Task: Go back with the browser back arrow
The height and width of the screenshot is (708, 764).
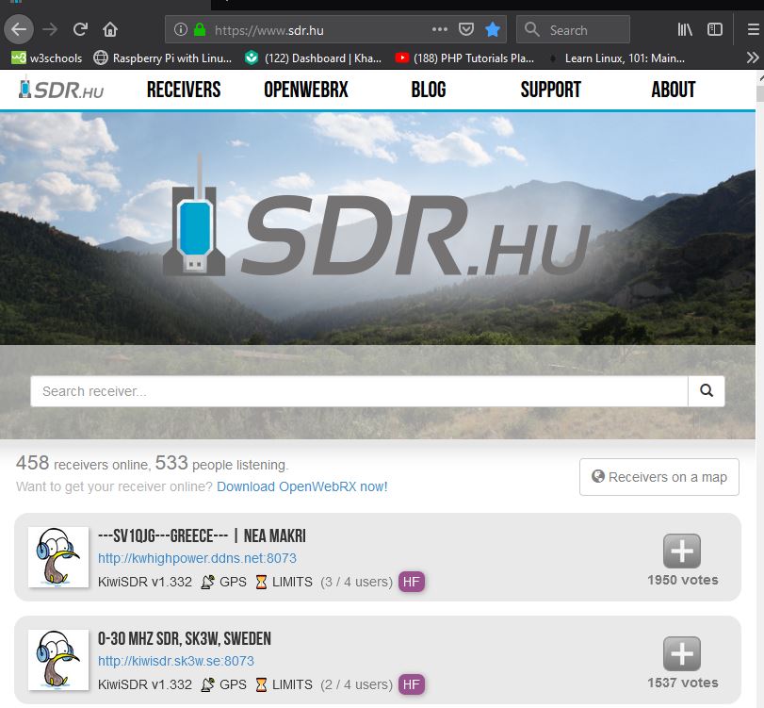Action: (19, 30)
